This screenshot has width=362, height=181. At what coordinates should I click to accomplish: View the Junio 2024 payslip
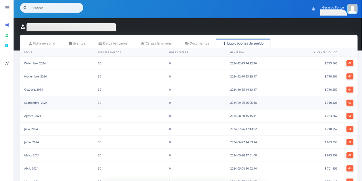click(x=350, y=142)
